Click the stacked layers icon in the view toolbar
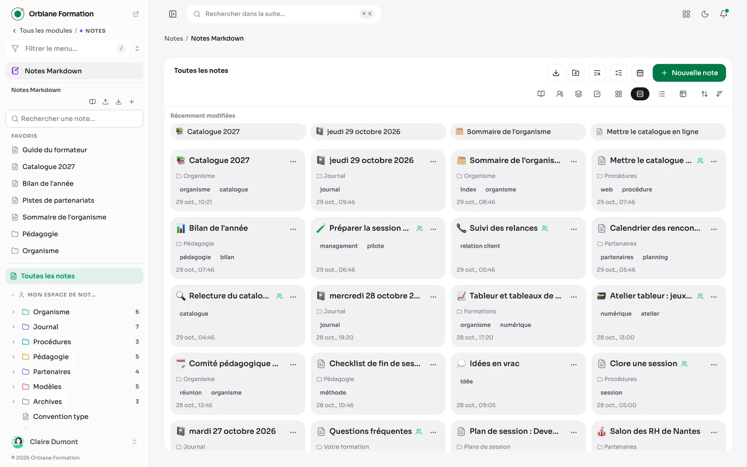 click(578, 94)
